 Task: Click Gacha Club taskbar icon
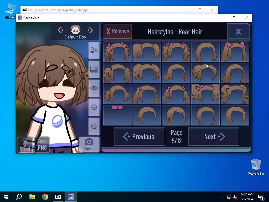[x=71, y=197]
